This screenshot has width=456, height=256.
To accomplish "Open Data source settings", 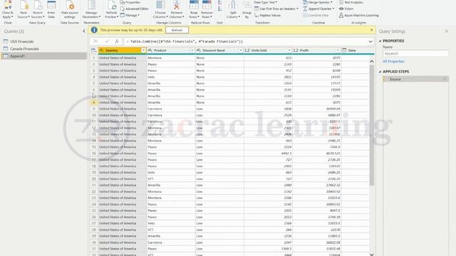I will pyautogui.click(x=70, y=9).
